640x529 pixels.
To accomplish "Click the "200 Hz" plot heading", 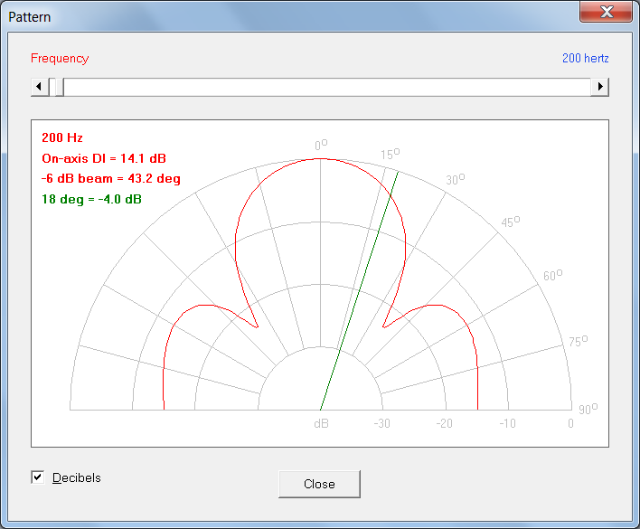I will pos(62,137).
